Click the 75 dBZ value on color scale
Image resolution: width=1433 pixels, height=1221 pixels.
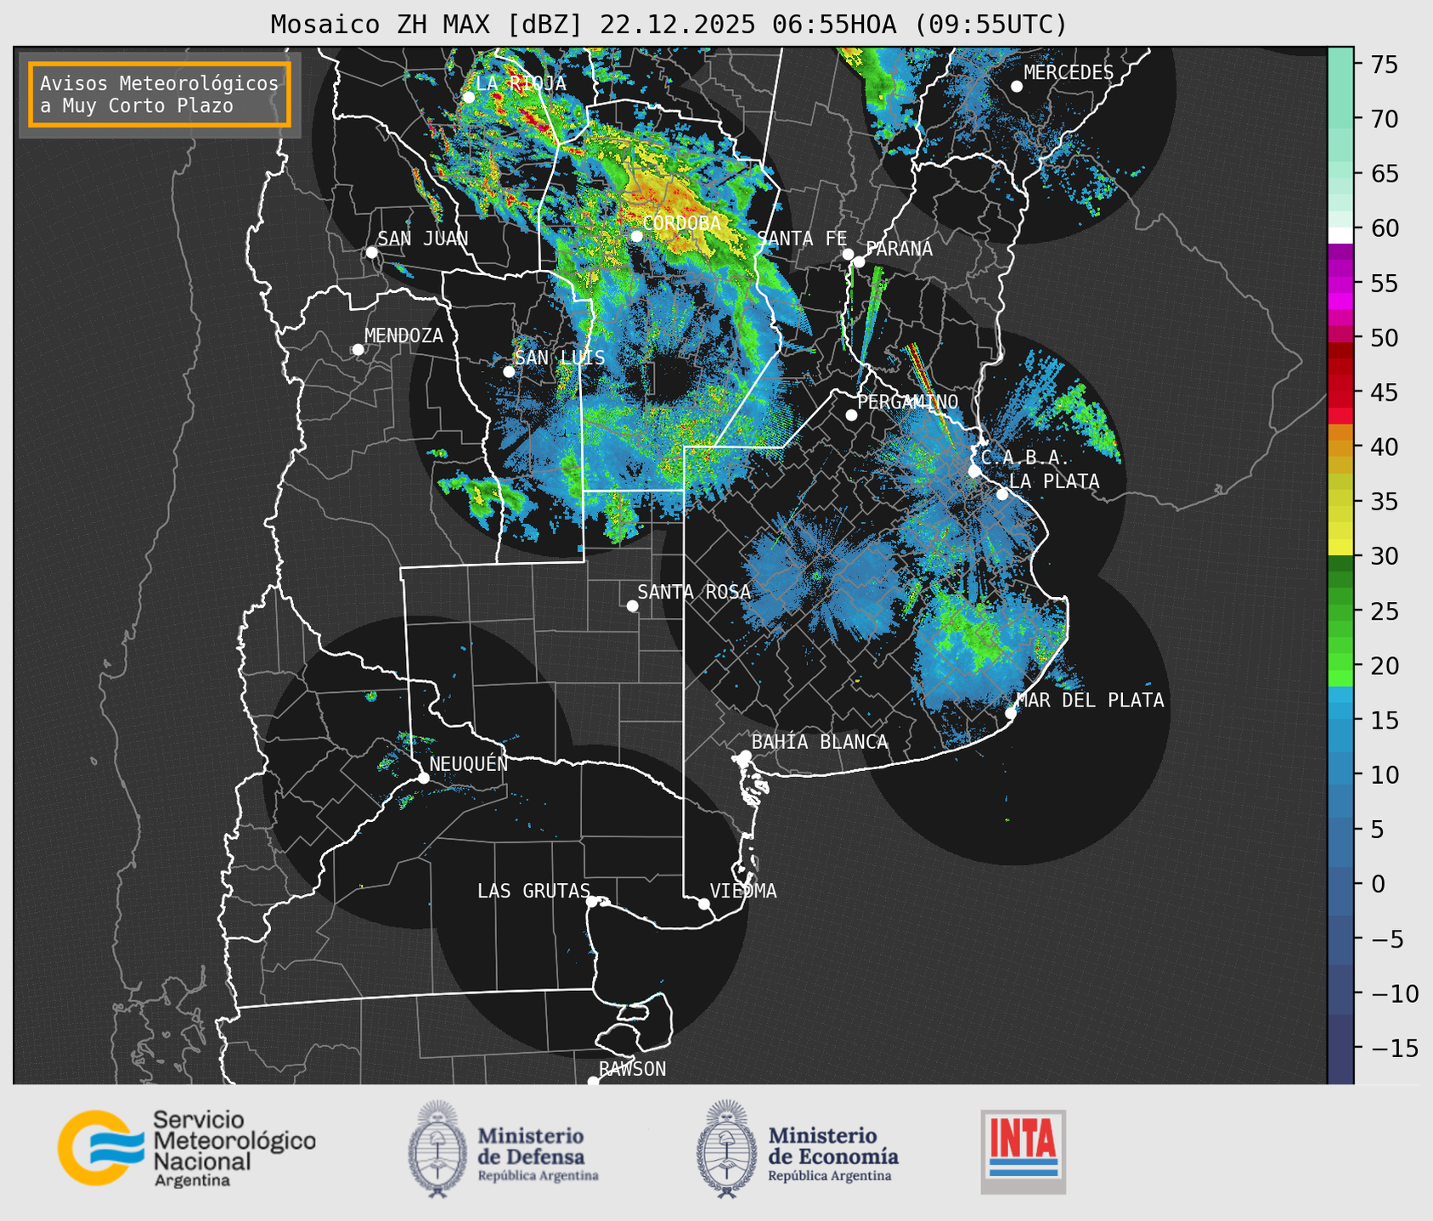(1384, 65)
